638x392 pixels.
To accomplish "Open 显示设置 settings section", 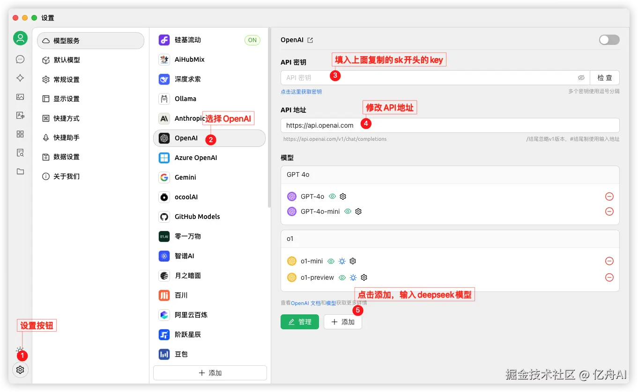I will pyautogui.click(x=91, y=99).
